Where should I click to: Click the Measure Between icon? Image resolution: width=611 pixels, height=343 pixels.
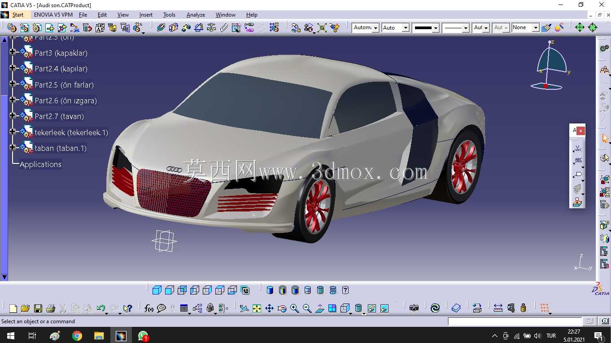coord(498,308)
